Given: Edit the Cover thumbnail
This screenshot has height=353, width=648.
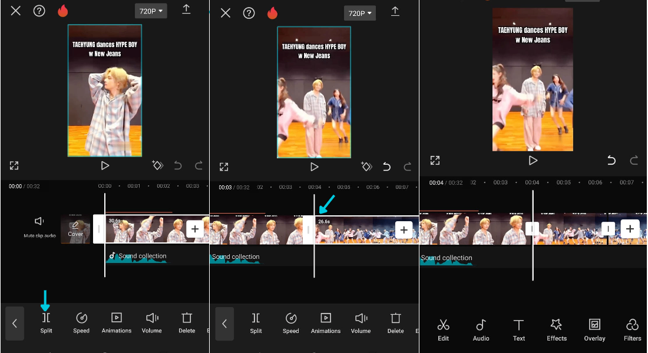Looking at the screenshot, I should (75, 229).
